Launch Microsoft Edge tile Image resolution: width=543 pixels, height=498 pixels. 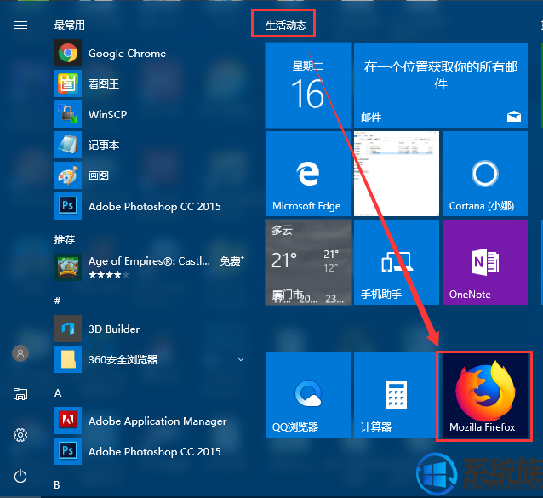click(x=308, y=174)
